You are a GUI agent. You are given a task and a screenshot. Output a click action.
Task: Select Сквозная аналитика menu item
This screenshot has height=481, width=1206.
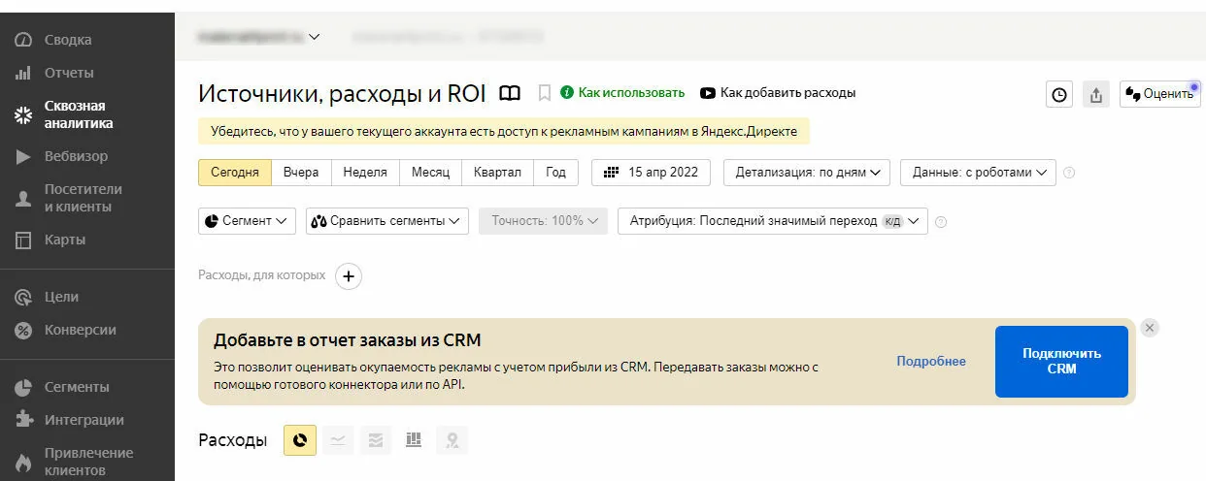pyautogui.click(x=79, y=114)
